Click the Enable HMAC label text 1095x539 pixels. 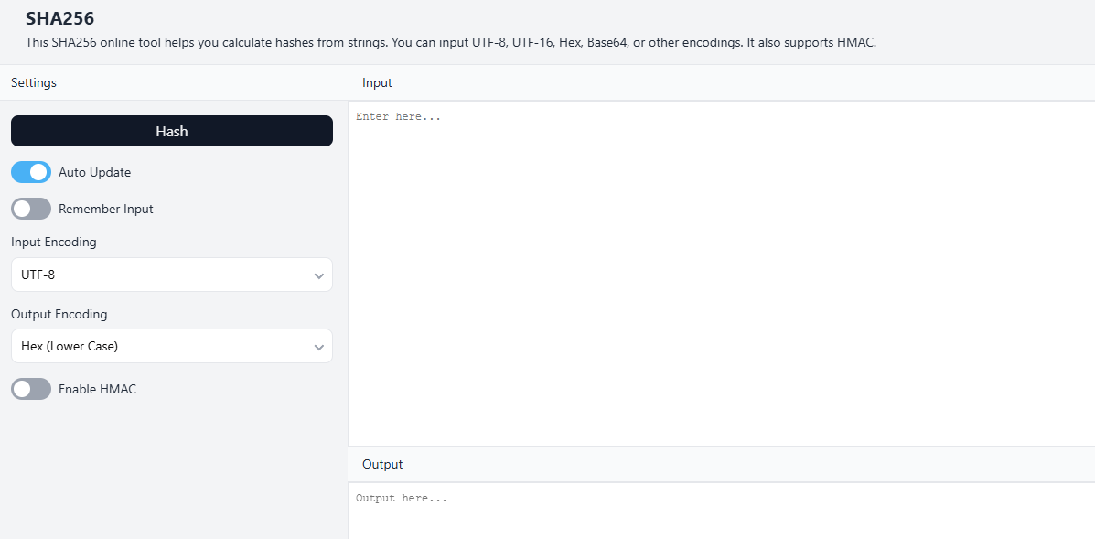(x=97, y=389)
